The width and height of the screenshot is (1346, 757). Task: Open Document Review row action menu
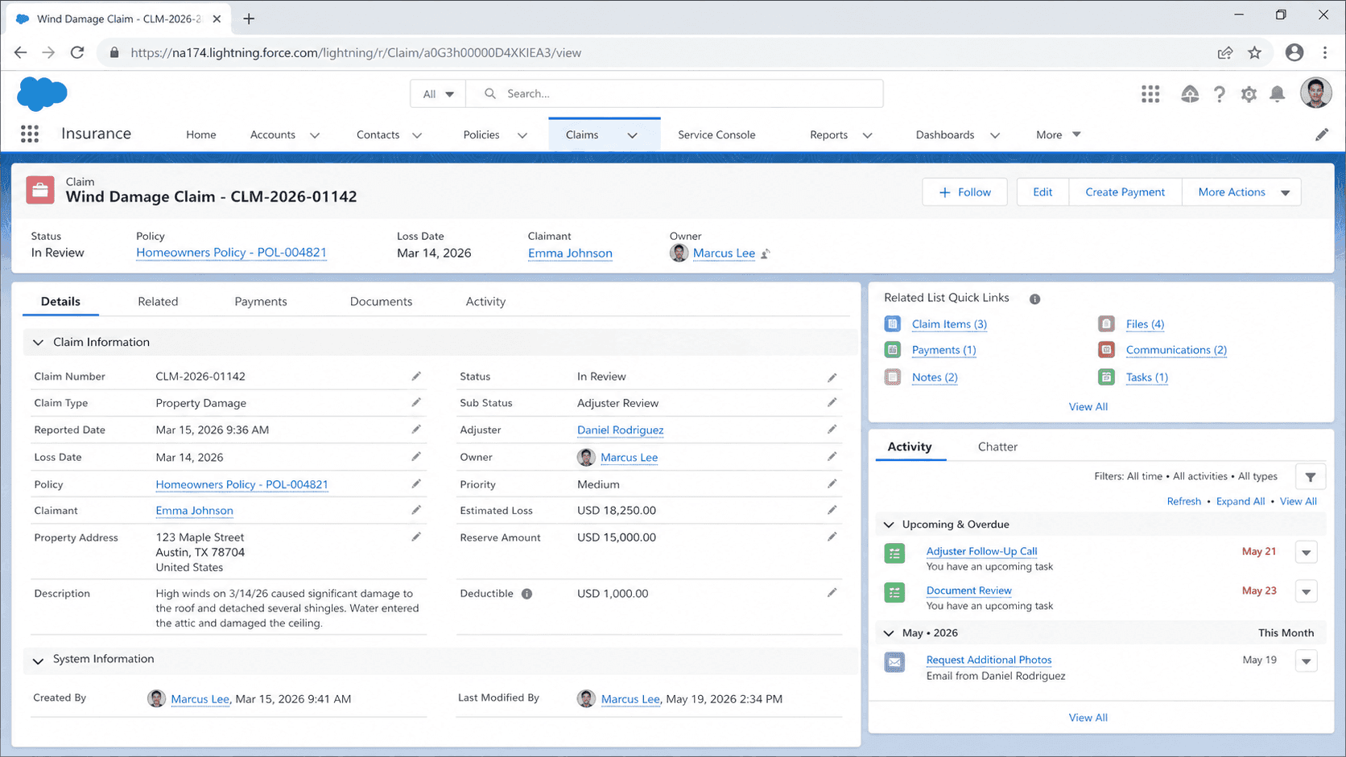click(1306, 592)
